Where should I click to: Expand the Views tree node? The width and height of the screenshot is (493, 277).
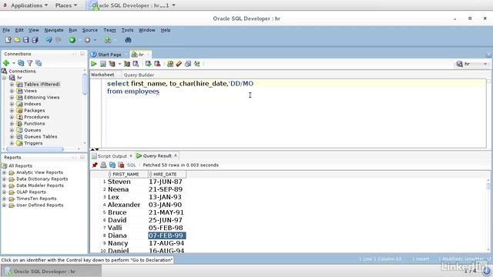tap(12, 91)
